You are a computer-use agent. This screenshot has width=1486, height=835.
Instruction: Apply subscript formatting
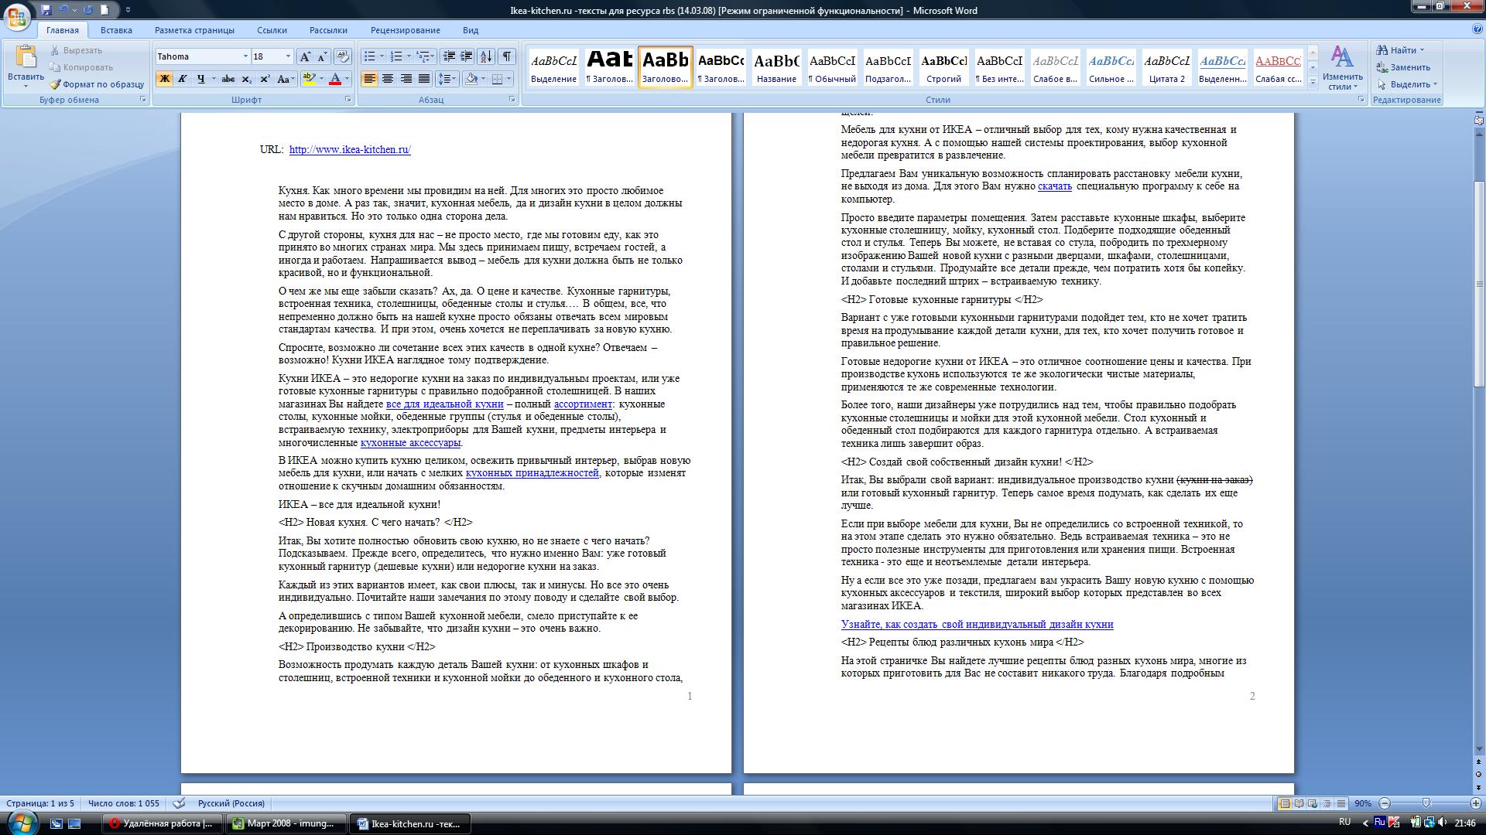tap(246, 79)
